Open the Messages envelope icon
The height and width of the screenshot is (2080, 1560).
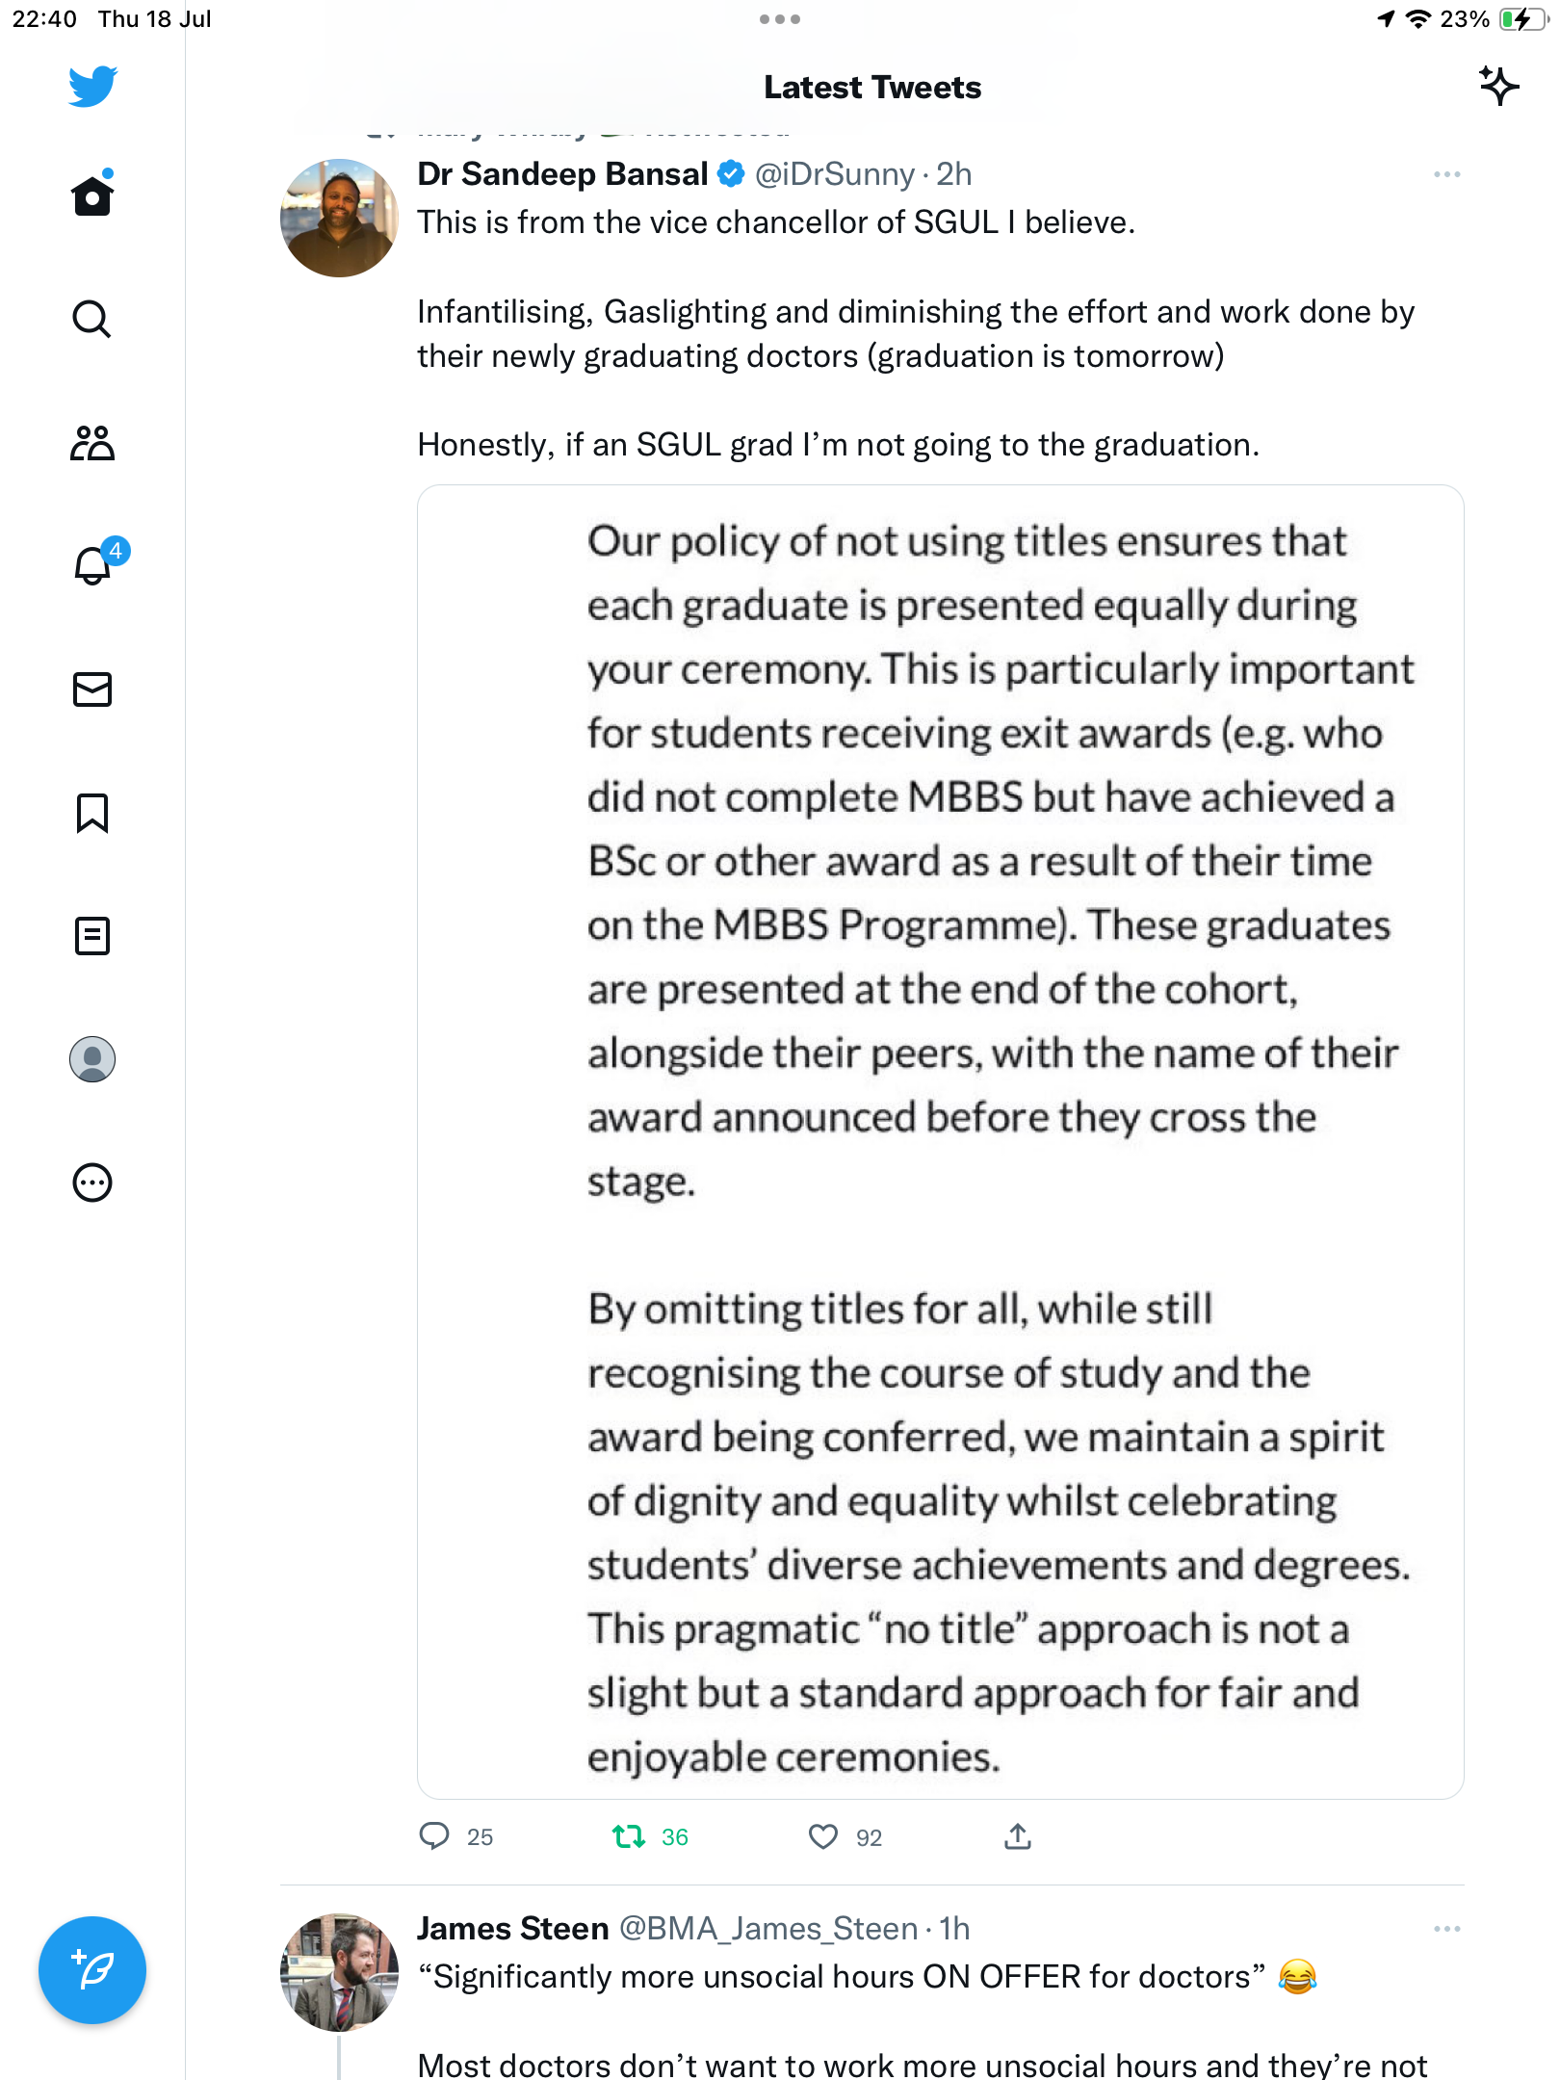tap(92, 689)
